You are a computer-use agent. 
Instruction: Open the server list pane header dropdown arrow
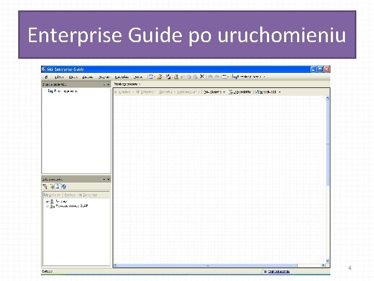(x=104, y=180)
